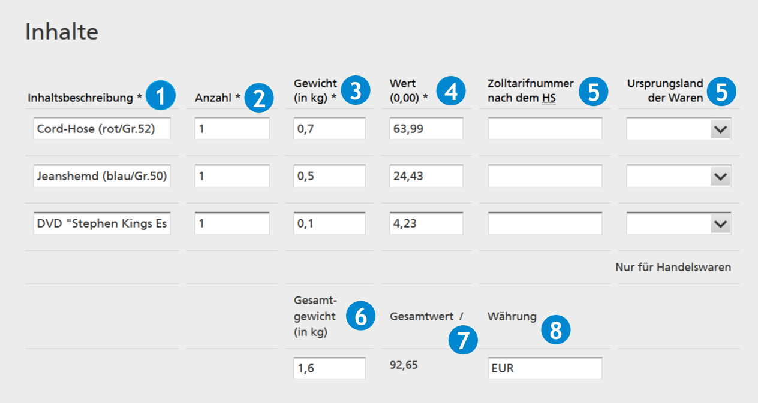758x403 pixels.
Task: Click the Zolltarifnummer field in the DVD row
Action: point(545,224)
